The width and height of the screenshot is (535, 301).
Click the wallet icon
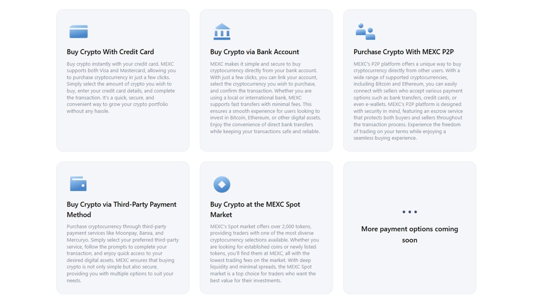pyautogui.click(x=78, y=184)
